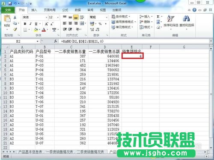Image resolution: width=214 pixels, height=160 pixels.
Task: Click the Undo arrow in quick access toolbar
Action: pos(15,3)
